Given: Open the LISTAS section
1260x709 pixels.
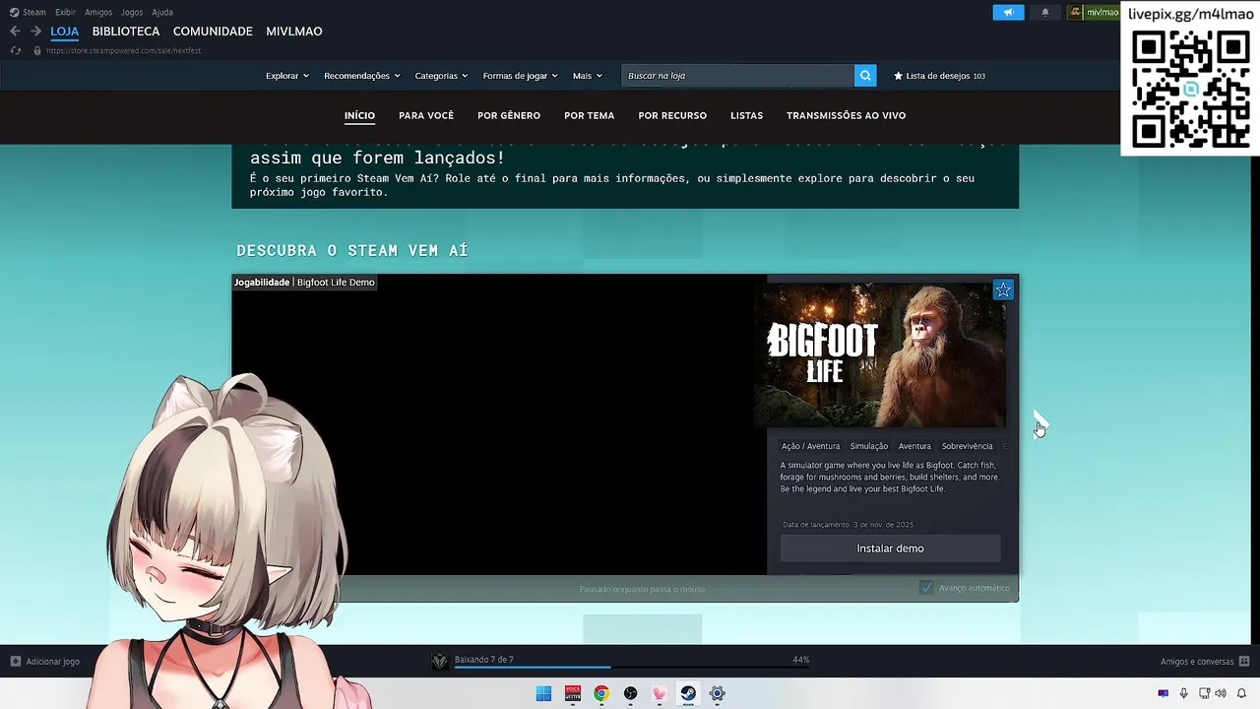Looking at the screenshot, I should coord(746,115).
